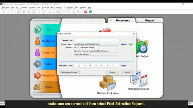Click address line '29-3-37, The Golden Triangle,'
The width and height of the screenshot is (193, 108).
[x=84, y=48]
